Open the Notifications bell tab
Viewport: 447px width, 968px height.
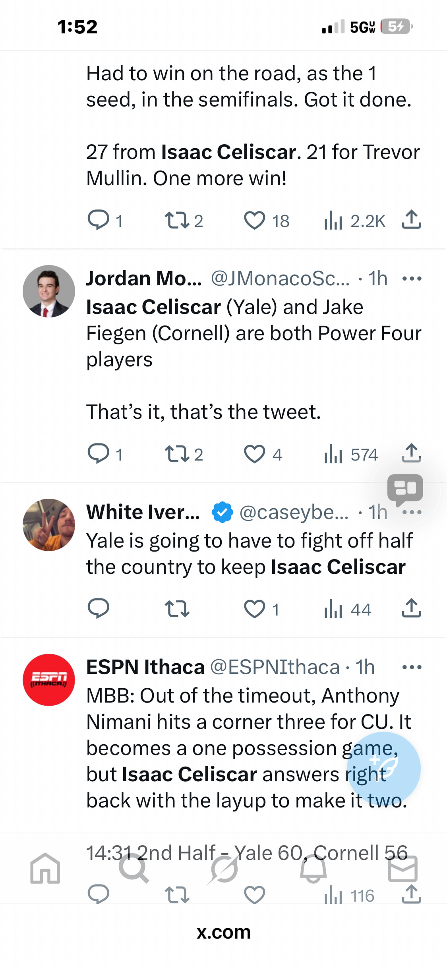coord(313,869)
